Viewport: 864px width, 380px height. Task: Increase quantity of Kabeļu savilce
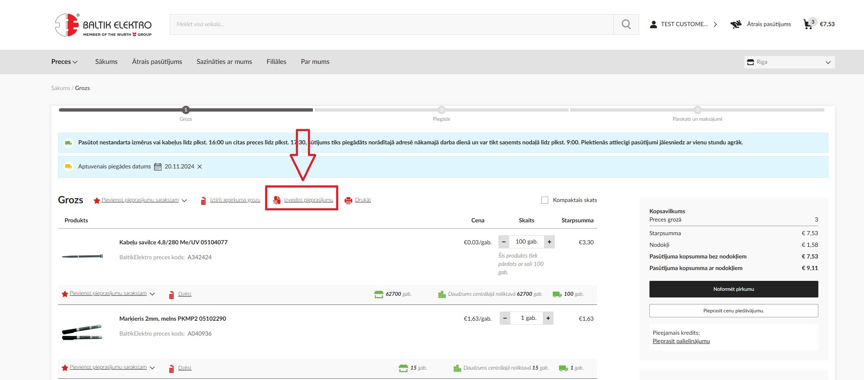pos(549,242)
